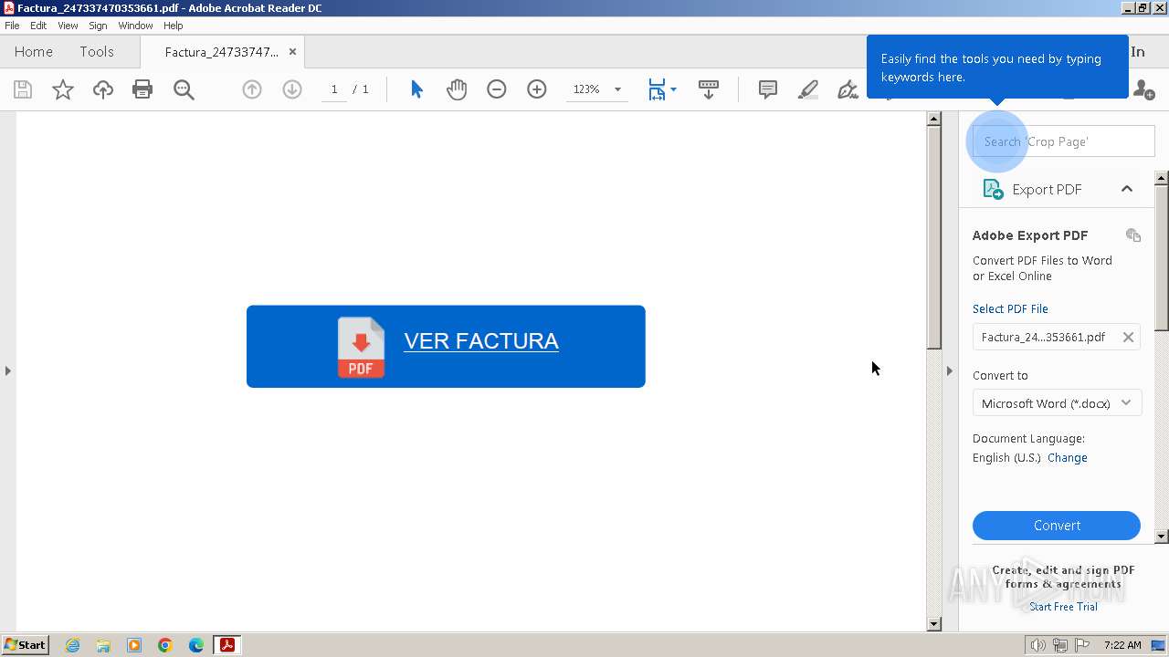Open the Edit menu

tap(38, 26)
